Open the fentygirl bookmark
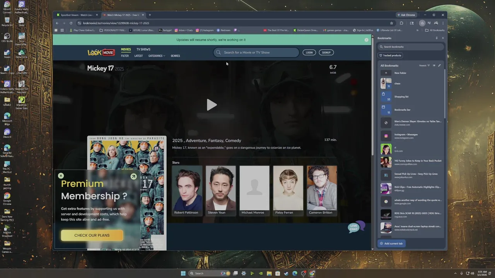Viewport: 495px width, 278px height. (x=165, y=30)
